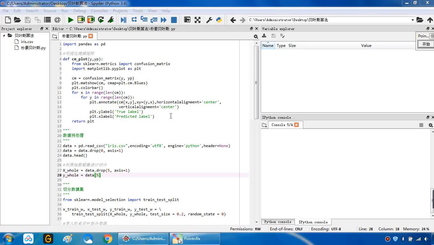Switch to the Python console tab
This screenshot has height=245, width=434.
(278, 222)
